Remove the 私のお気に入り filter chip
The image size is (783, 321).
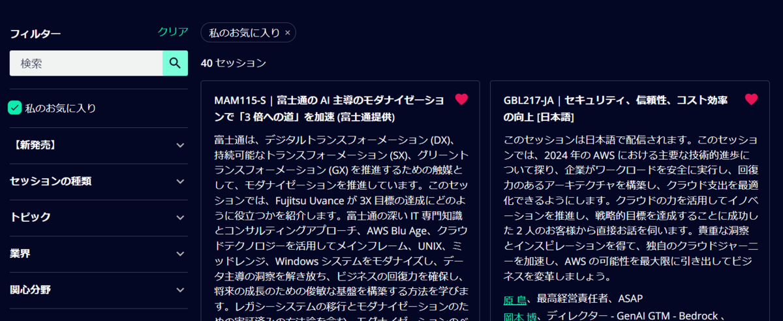288,33
